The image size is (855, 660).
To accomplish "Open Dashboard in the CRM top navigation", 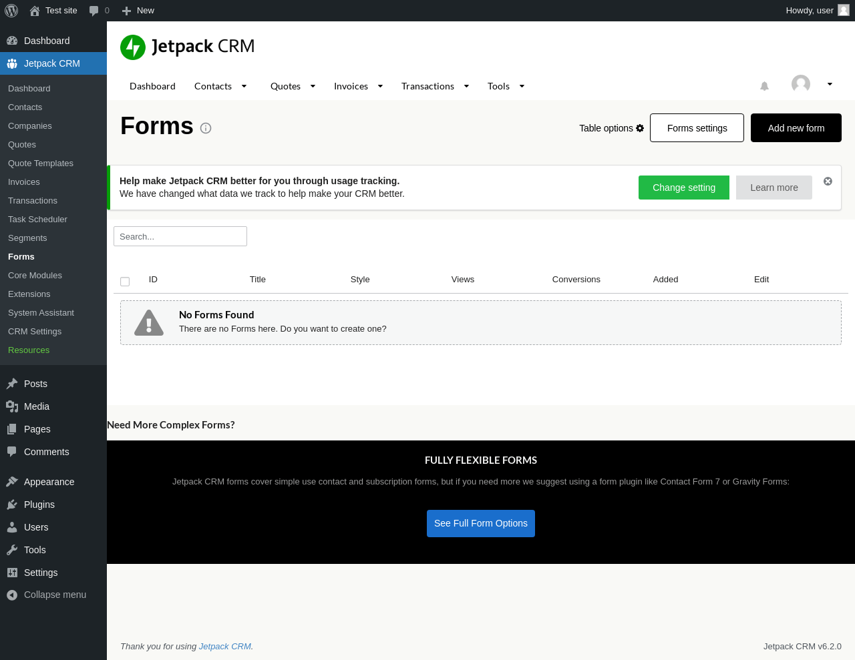I will (x=152, y=86).
